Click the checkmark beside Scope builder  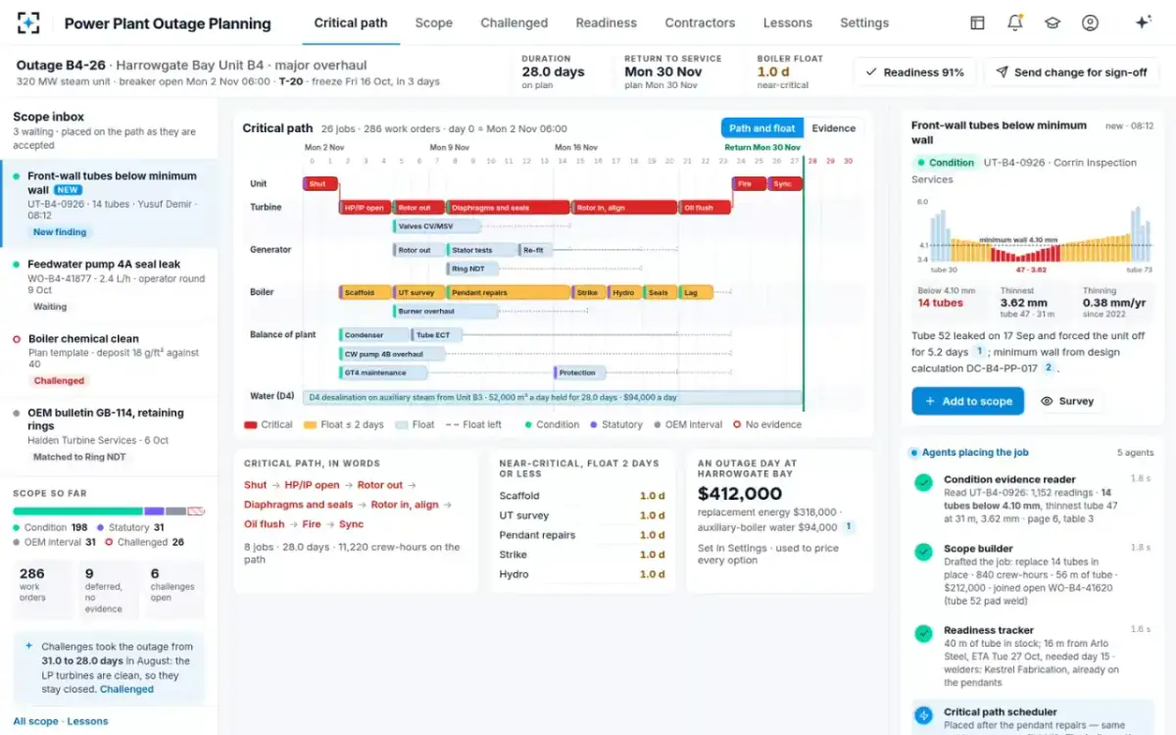click(923, 552)
